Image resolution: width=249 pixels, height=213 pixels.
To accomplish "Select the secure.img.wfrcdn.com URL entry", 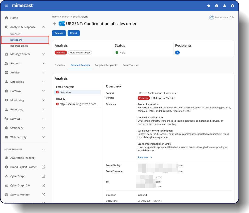I will [79, 104].
